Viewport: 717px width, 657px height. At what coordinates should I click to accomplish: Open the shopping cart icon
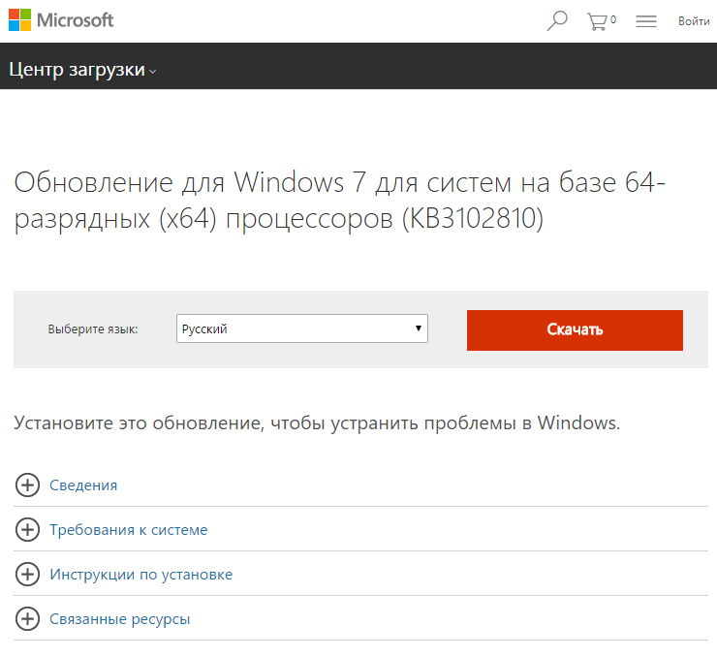(x=599, y=20)
